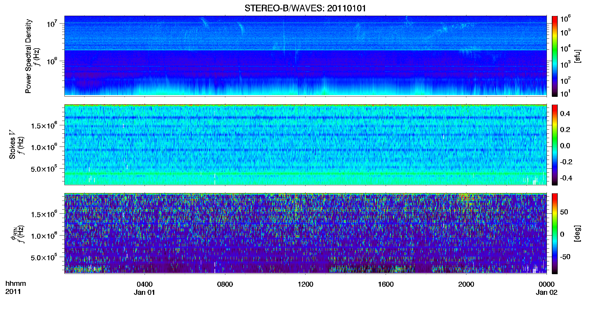This screenshot has width=611, height=314.
Task: Click the Stokes V color bar
Action: [555, 145]
